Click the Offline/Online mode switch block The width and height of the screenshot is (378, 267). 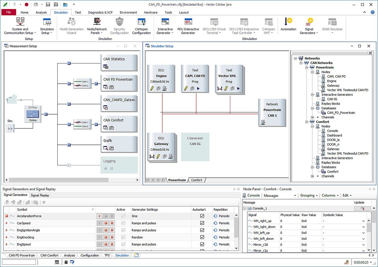pyautogui.click(x=33, y=114)
